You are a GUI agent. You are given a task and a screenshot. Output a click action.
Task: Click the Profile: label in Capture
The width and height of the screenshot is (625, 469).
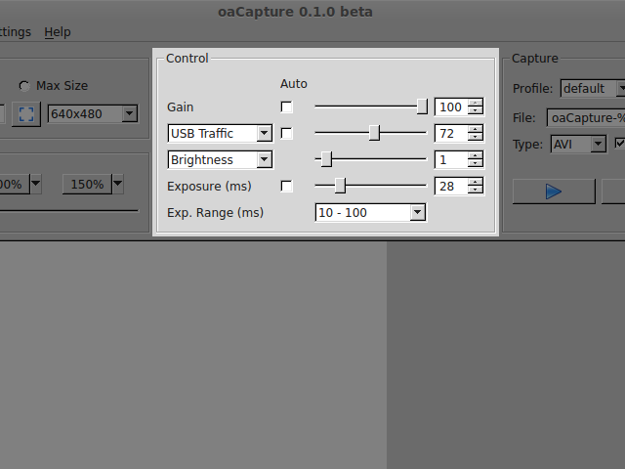tap(532, 89)
